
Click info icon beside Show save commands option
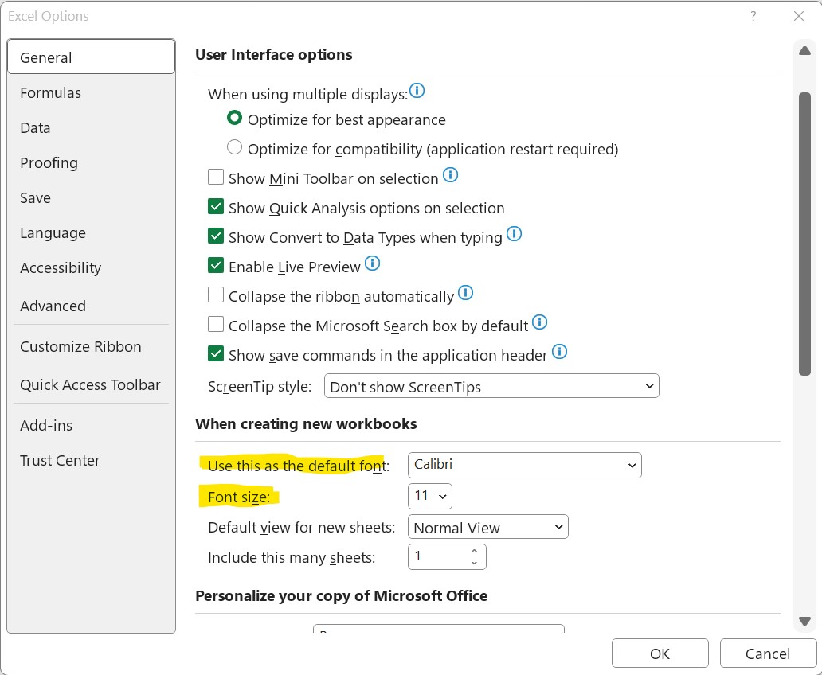tap(560, 352)
